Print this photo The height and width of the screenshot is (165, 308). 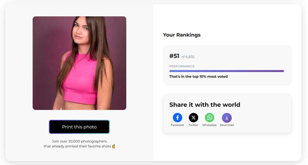pyautogui.click(x=79, y=127)
